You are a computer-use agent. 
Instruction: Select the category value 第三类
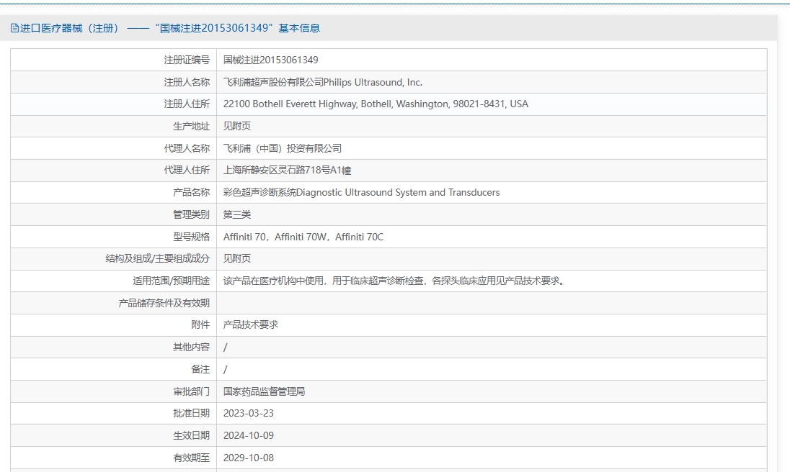[237, 214]
